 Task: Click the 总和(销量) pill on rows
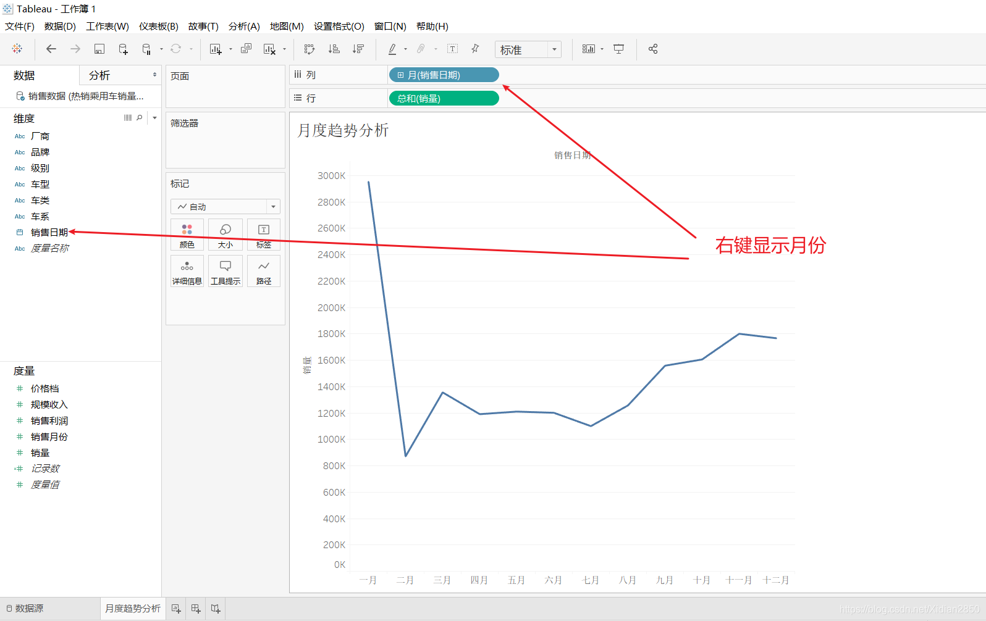click(x=444, y=98)
